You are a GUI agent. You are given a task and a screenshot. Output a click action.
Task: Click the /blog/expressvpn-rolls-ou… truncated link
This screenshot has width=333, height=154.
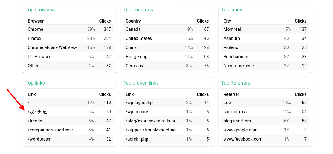click(x=152, y=121)
